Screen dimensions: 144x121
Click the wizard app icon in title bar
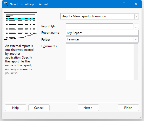[x=6, y=4]
